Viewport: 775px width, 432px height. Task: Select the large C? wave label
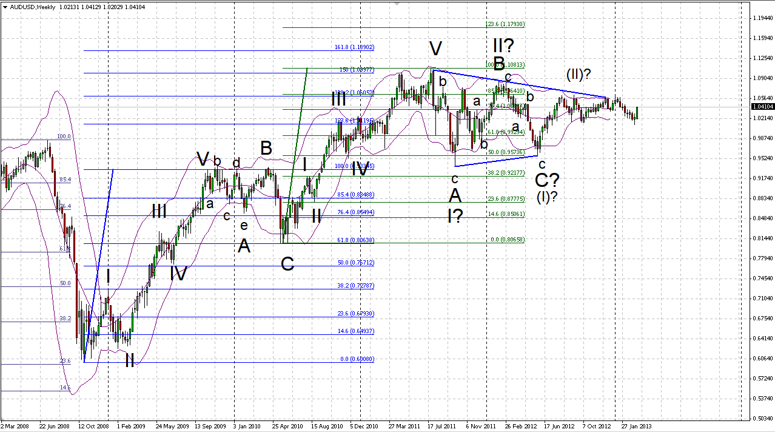547,180
